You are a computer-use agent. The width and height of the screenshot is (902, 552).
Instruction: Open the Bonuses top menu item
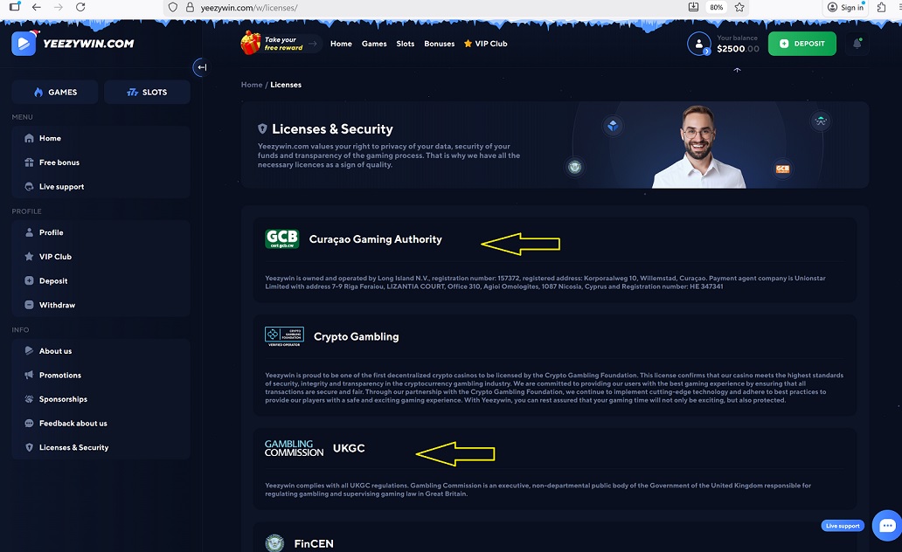[x=439, y=44]
